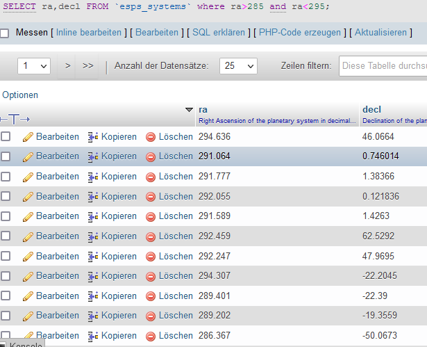Click red delete icon for row 291.589
The height and width of the screenshot is (347, 427).
coord(151,216)
